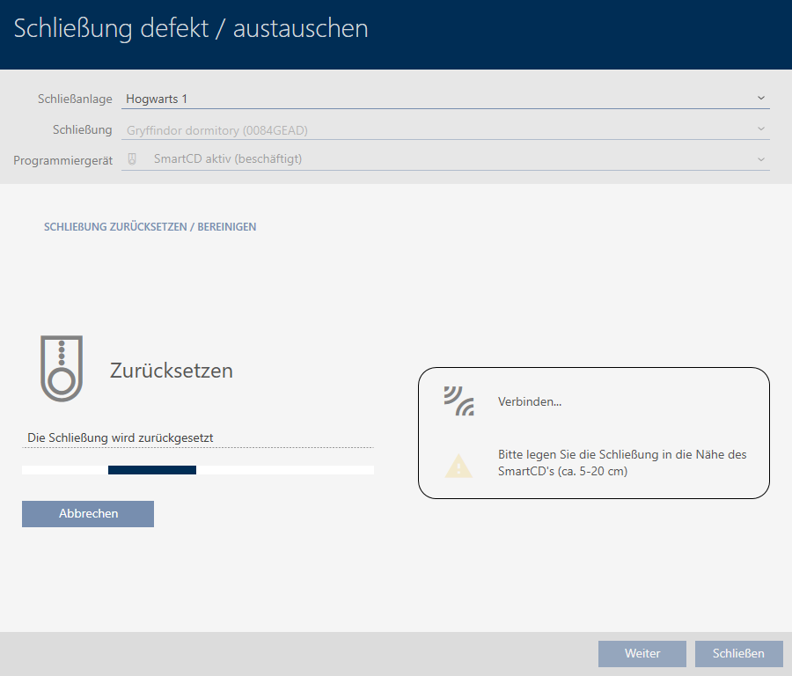
Task: Click the Zurücksetzen heading text
Action: tap(172, 371)
